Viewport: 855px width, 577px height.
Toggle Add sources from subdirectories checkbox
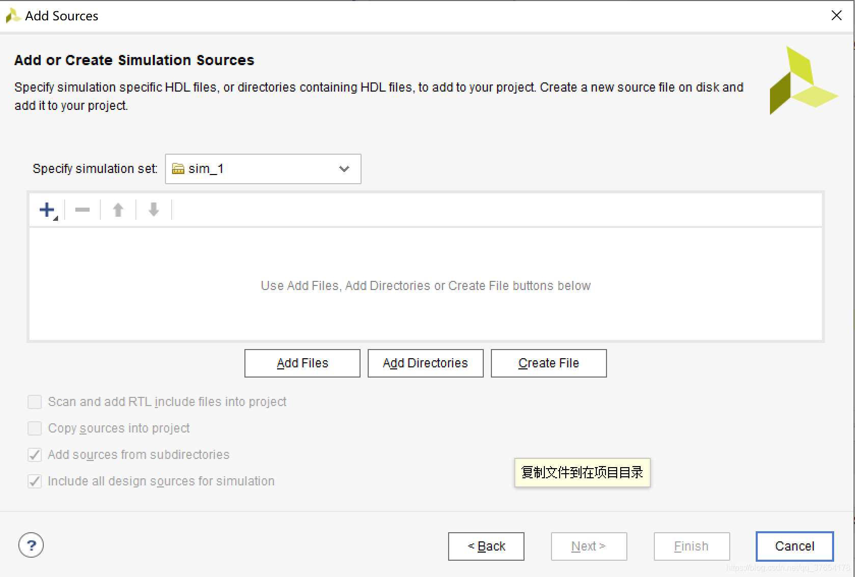(35, 455)
